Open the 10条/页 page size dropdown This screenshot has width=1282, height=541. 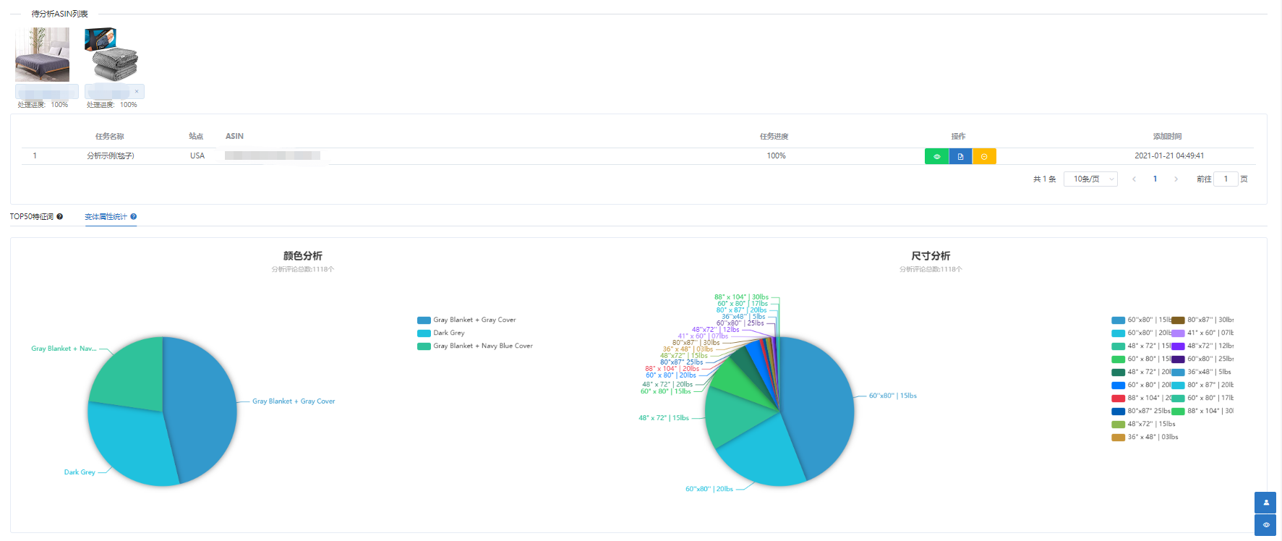coord(1090,179)
